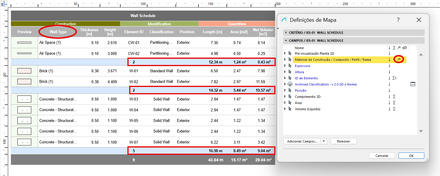The image size is (440, 176).
Task: Click the drag handle on Posição row
Action: point(285,90)
